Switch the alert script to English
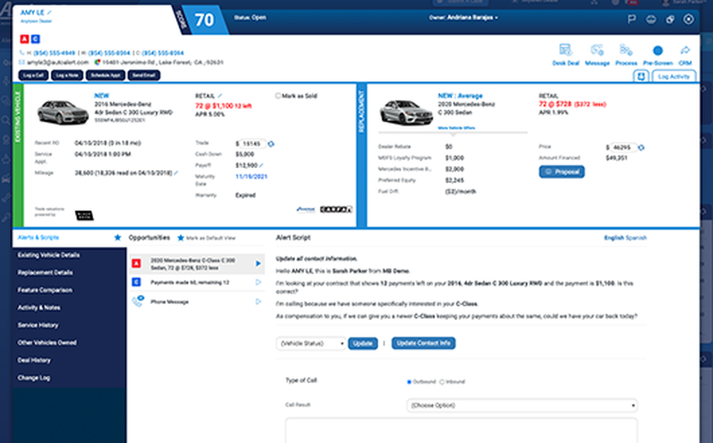 click(613, 238)
